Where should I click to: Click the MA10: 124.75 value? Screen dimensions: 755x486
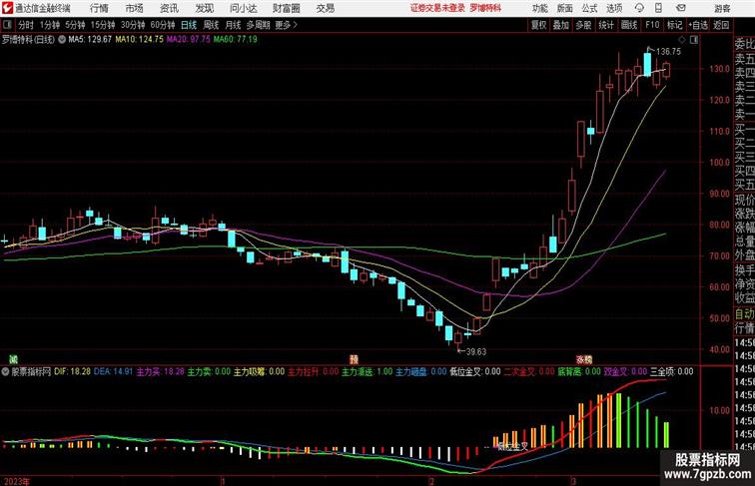(x=139, y=40)
